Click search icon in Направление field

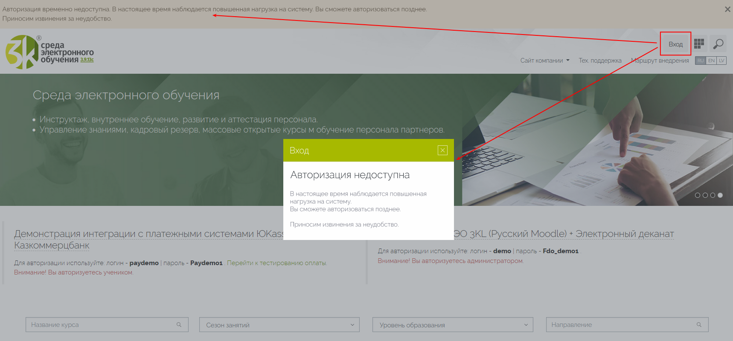699,325
